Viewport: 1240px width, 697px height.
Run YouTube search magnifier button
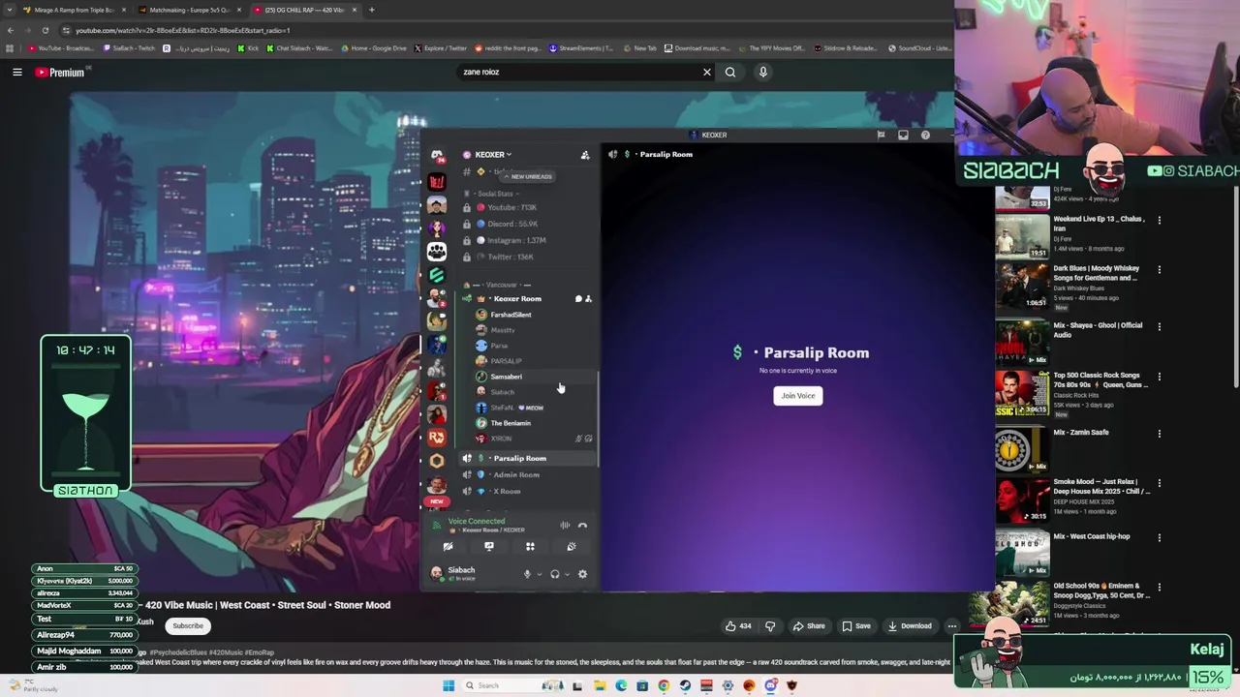pos(730,72)
